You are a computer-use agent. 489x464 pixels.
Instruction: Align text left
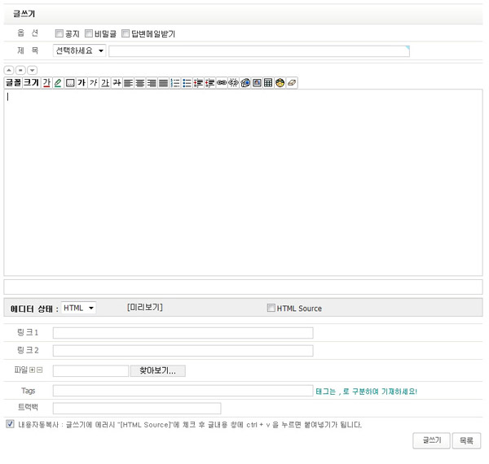point(128,83)
